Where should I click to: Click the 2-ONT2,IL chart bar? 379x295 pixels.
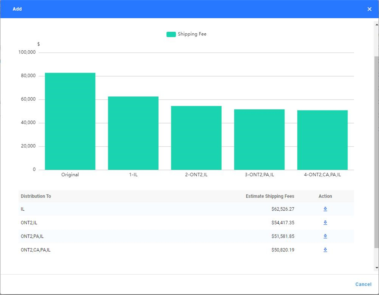click(196, 138)
